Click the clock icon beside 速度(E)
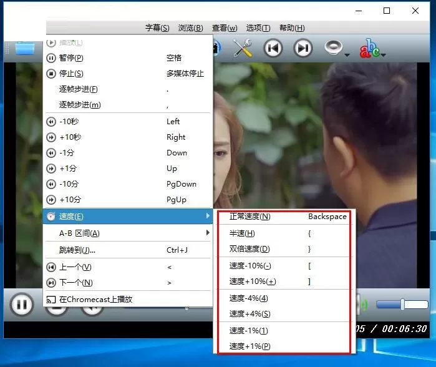Screen dimensions: 436x367 pos(51,216)
